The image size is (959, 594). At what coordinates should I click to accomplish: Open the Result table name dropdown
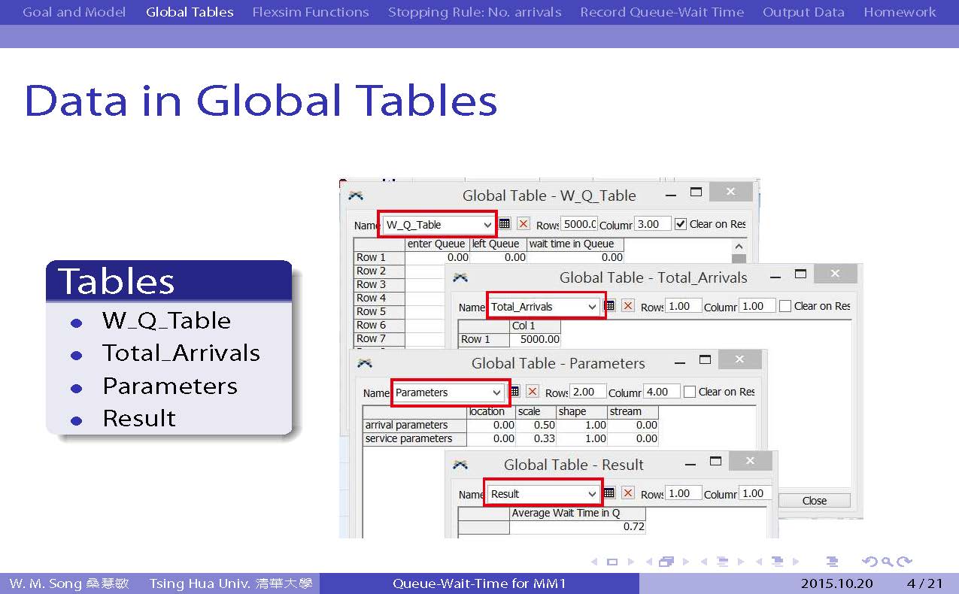pyautogui.click(x=593, y=494)
